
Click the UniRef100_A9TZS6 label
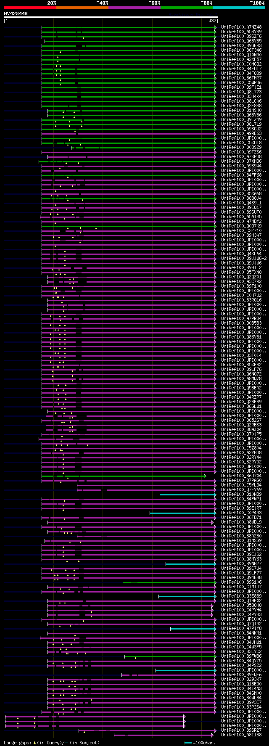pyautogui.click(x=241, y=152)
